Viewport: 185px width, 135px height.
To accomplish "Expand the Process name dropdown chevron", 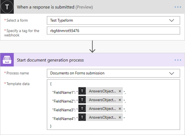I will coord(172,73).
